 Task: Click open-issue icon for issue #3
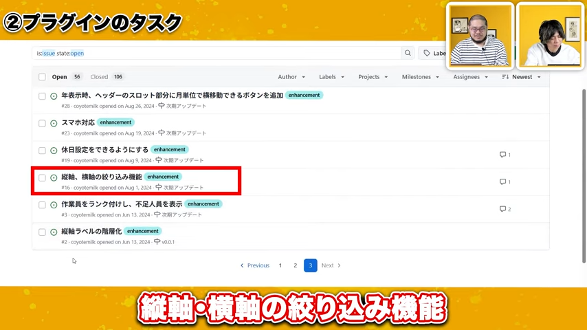tap(54, 205)
